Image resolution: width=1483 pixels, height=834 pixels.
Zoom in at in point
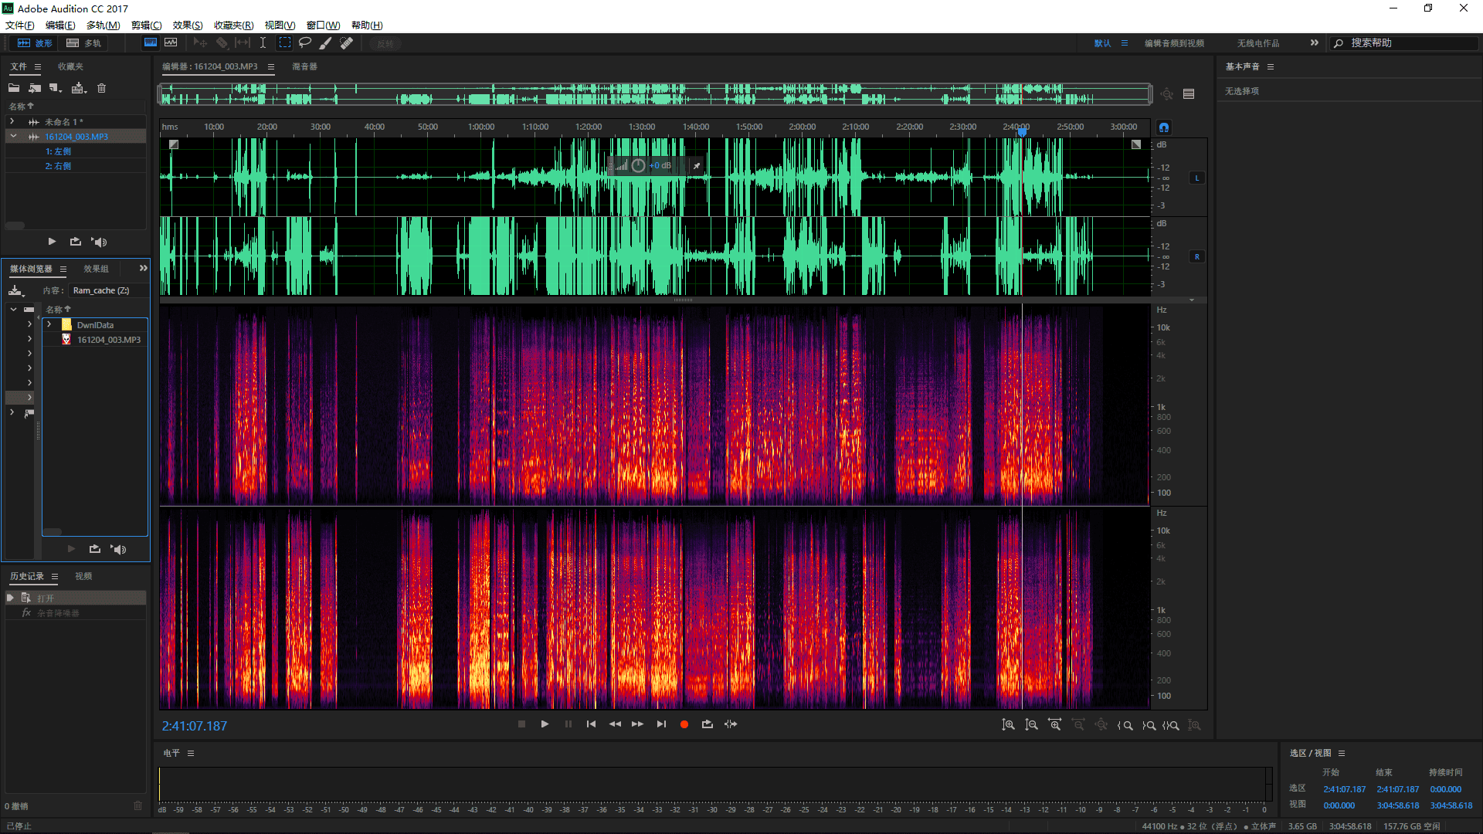coord(1125,725)
